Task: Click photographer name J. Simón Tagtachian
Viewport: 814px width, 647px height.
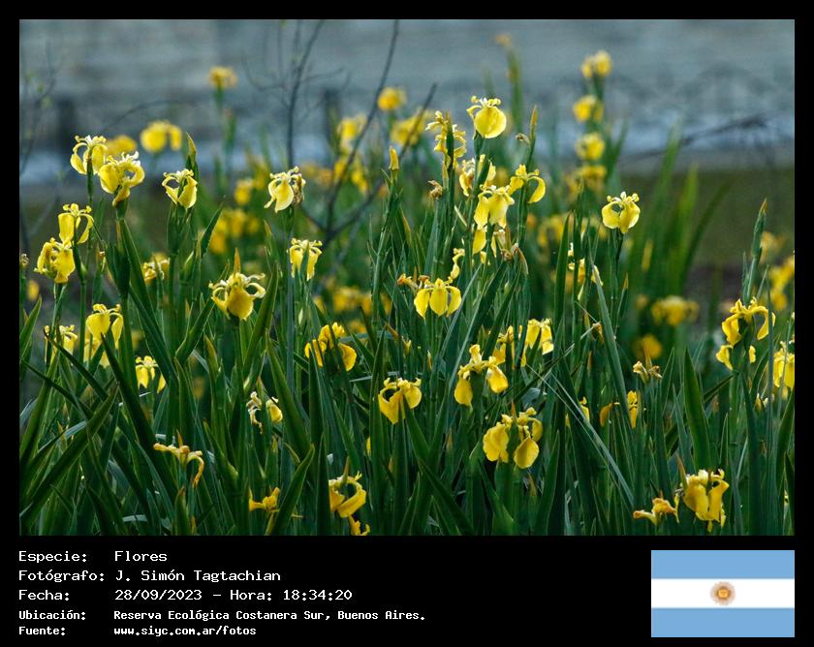Action: click(x=197, y=575)
